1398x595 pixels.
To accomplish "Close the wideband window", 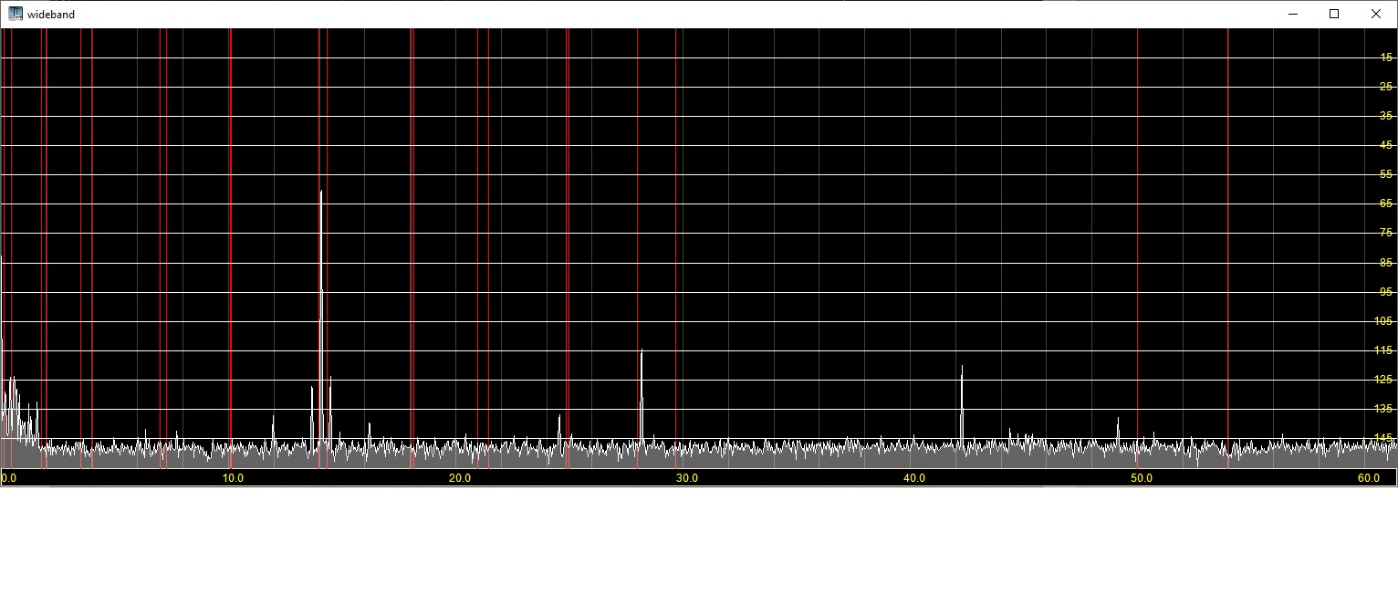I will click(x=1376, y=14).
